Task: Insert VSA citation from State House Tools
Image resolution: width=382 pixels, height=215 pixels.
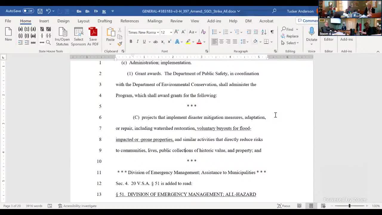Action: (42, 29)
